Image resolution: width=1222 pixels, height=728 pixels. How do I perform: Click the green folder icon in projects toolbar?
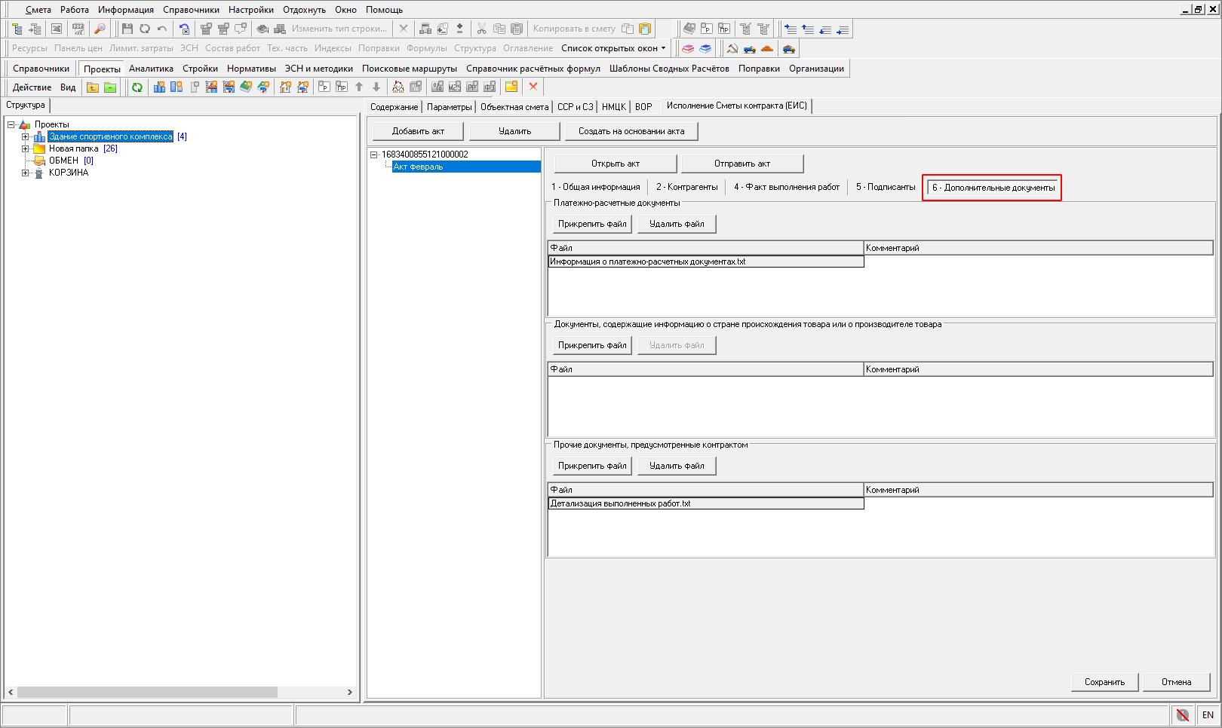coord(110,87)
